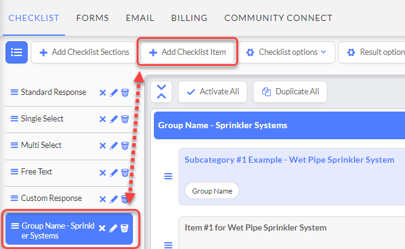
Task: Click the trash icon on Group Name - Sprinkler Systems
Action: [124, 228]
